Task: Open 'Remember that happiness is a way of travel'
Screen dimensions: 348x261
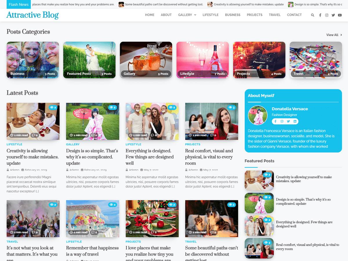Action: pos(92,251)
